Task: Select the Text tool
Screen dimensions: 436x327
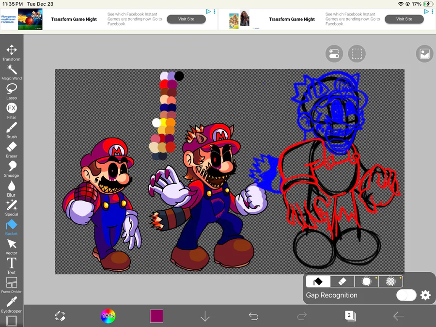Action: click(x=12, y=266)
